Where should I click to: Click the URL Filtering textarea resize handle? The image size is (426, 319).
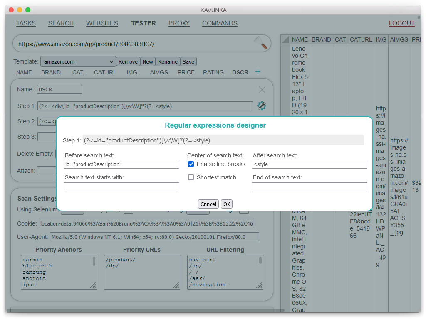[259, 285]
